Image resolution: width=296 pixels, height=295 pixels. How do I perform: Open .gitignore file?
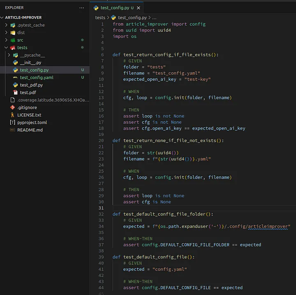(x=27, y=107)
